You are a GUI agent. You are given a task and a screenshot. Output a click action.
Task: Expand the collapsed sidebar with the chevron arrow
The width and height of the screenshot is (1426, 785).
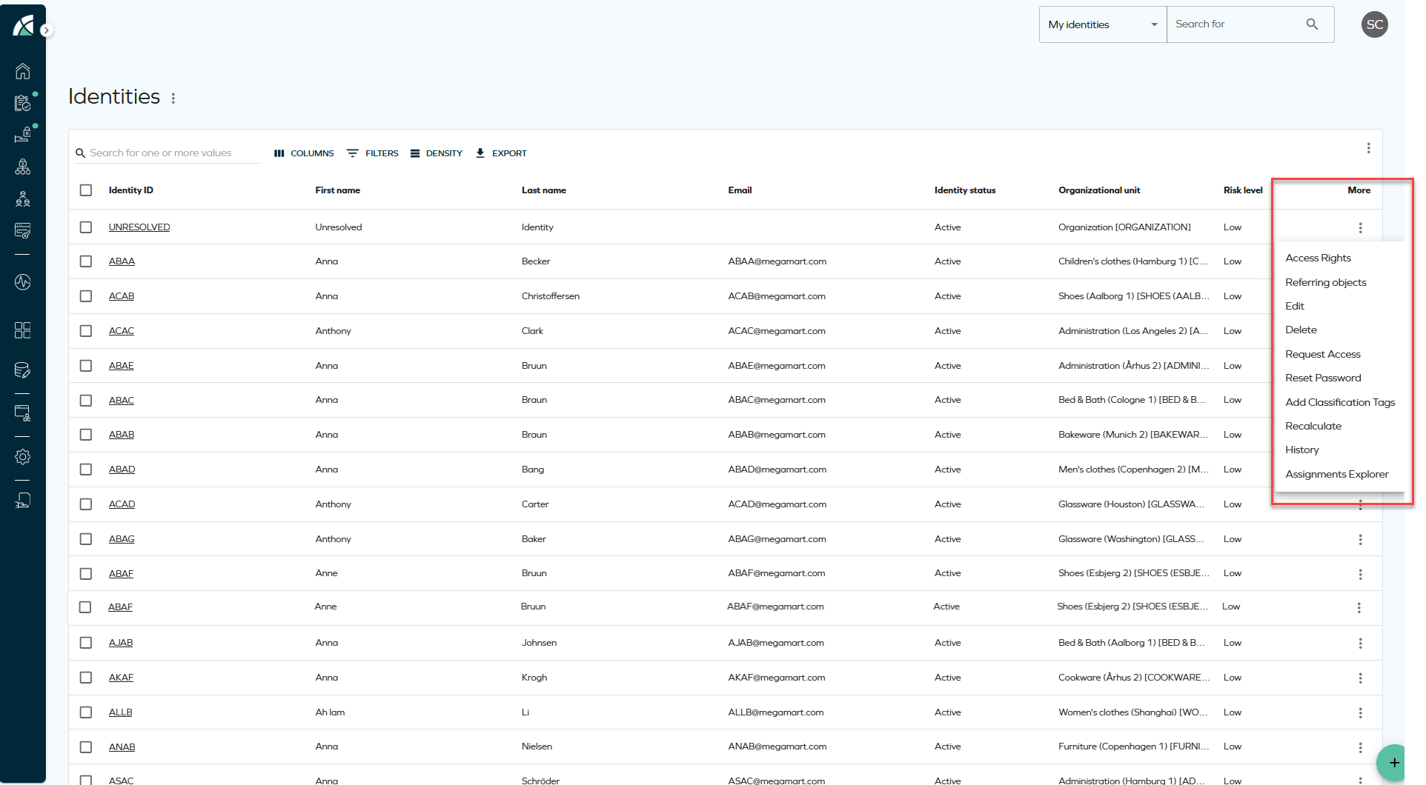(47, 30)
